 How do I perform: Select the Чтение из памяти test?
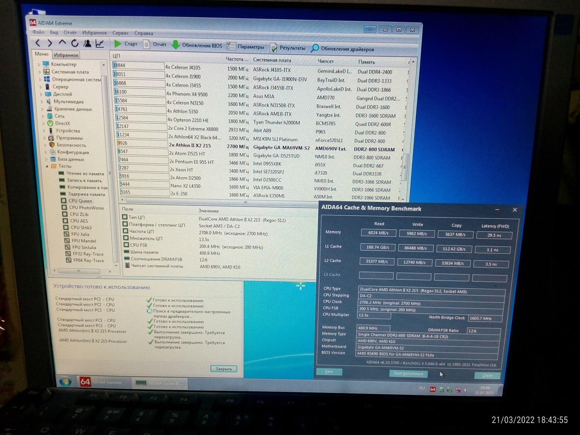click(81, 173)
